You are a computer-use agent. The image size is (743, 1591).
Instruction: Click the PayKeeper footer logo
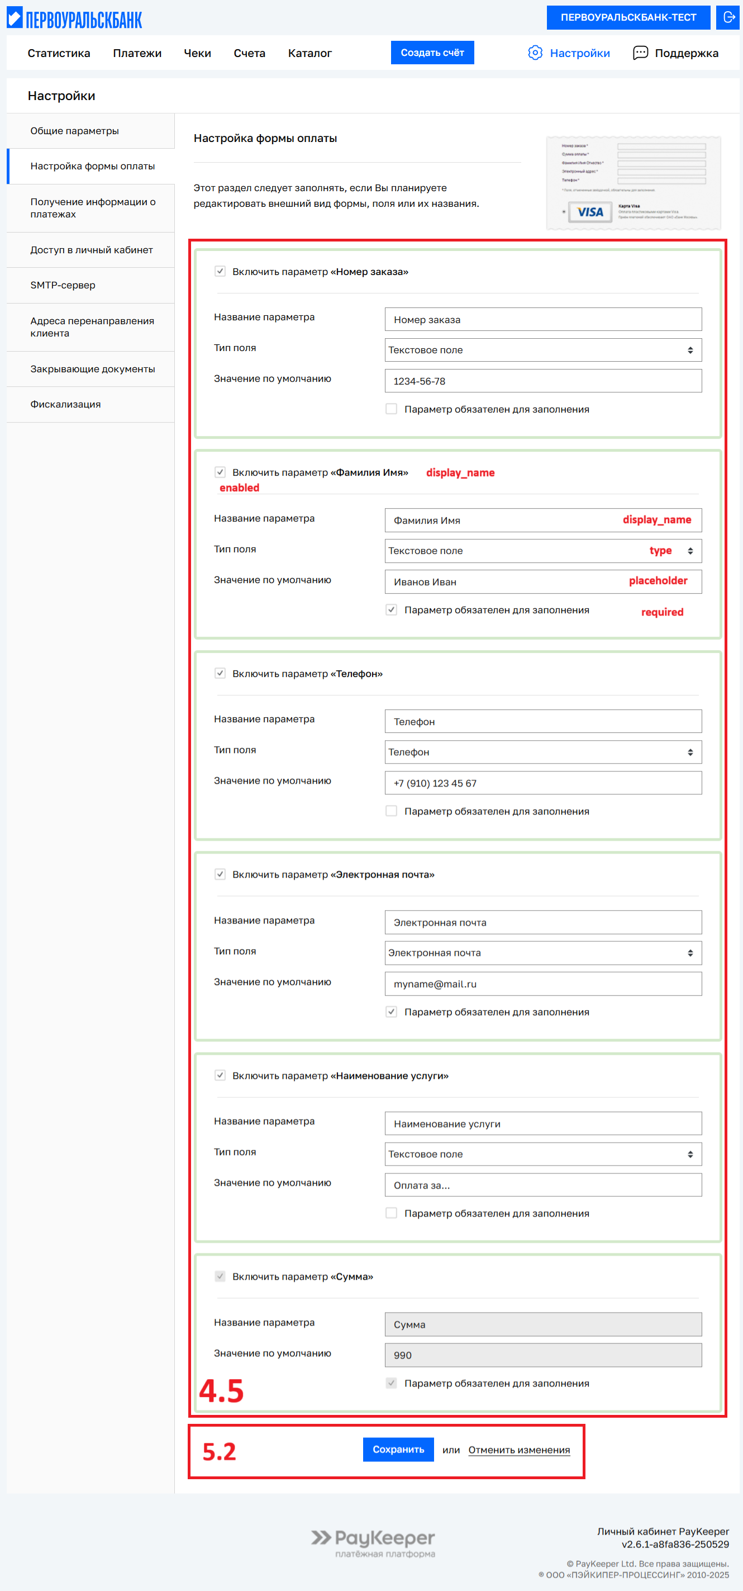coord(373,1542)
